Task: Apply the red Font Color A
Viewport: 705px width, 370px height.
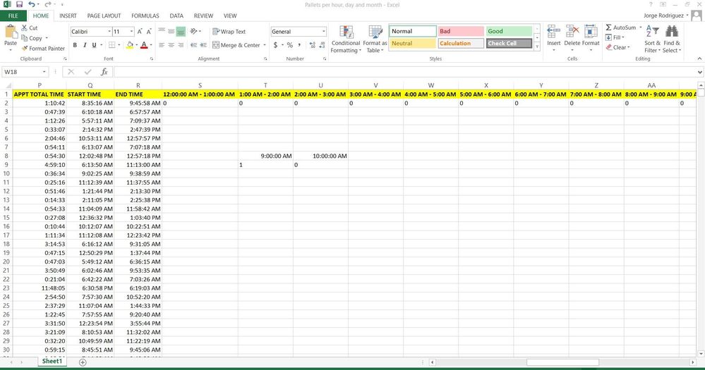Action: coord(144,45)
